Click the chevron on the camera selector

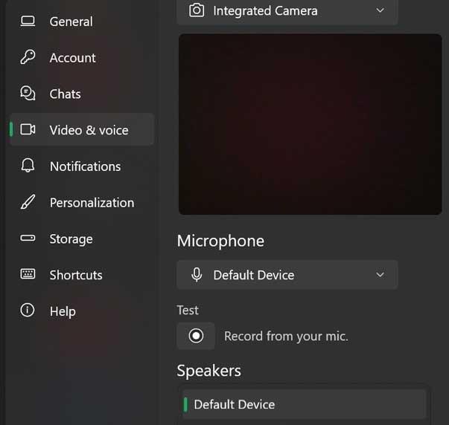click(x=380, y=11)
